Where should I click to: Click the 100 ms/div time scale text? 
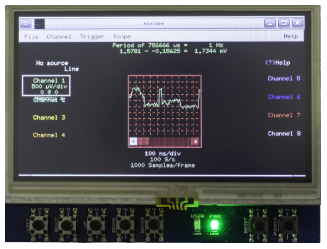coord(162,154)
